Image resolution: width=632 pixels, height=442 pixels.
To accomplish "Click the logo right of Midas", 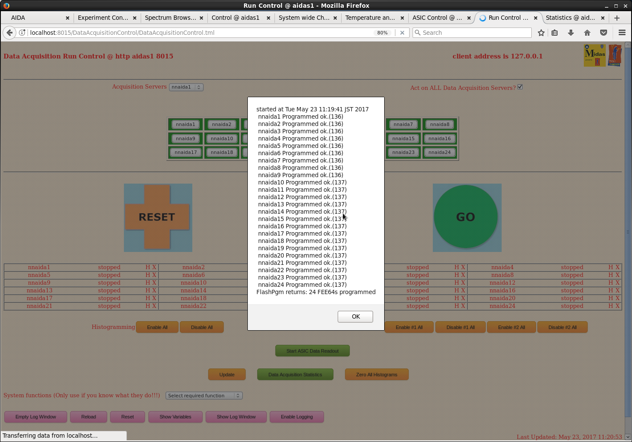I will (x=615, y=55).
